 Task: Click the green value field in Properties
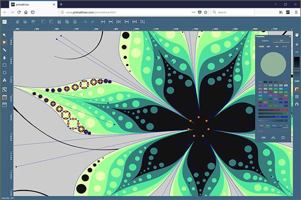[x=267, y=125]
